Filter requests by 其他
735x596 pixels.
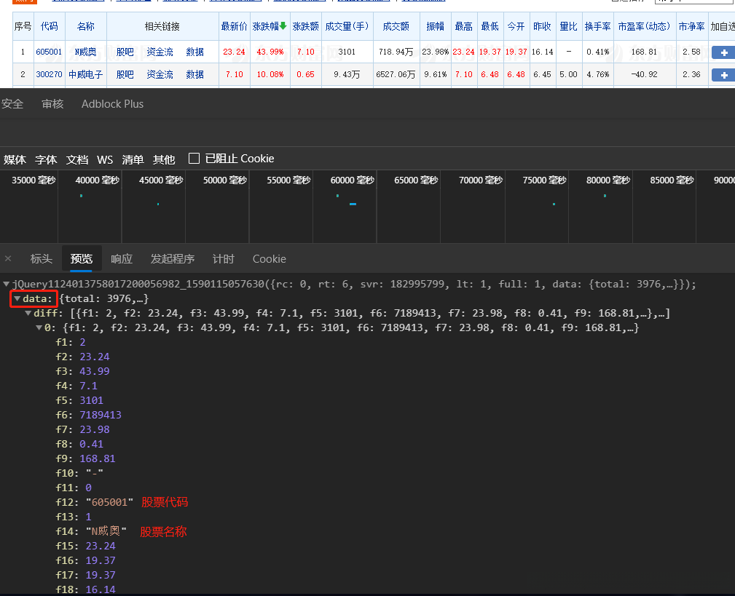click(164, 159)
